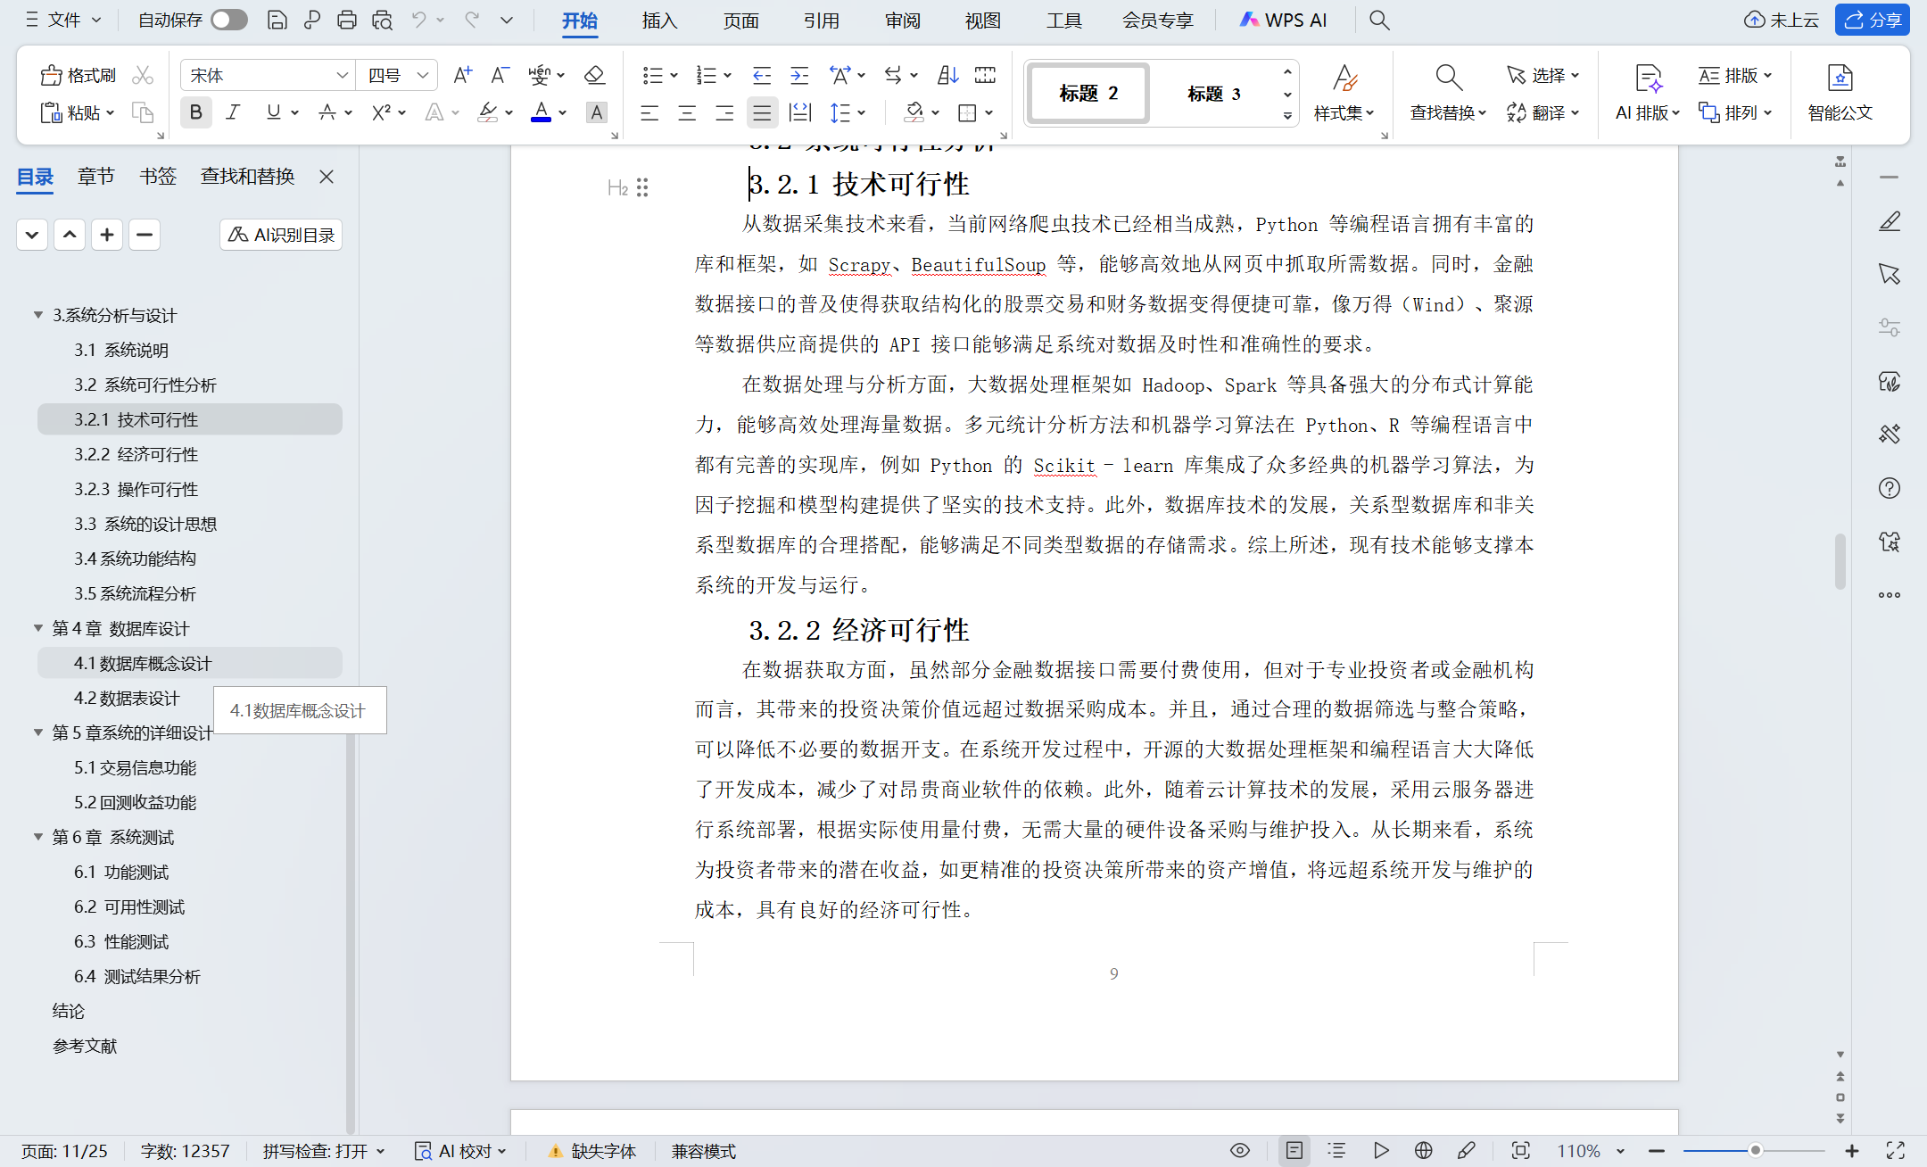1927x1167 pixels.
Task: Click the eye protection mode icon in status bar
Action: (1240, 1151)
